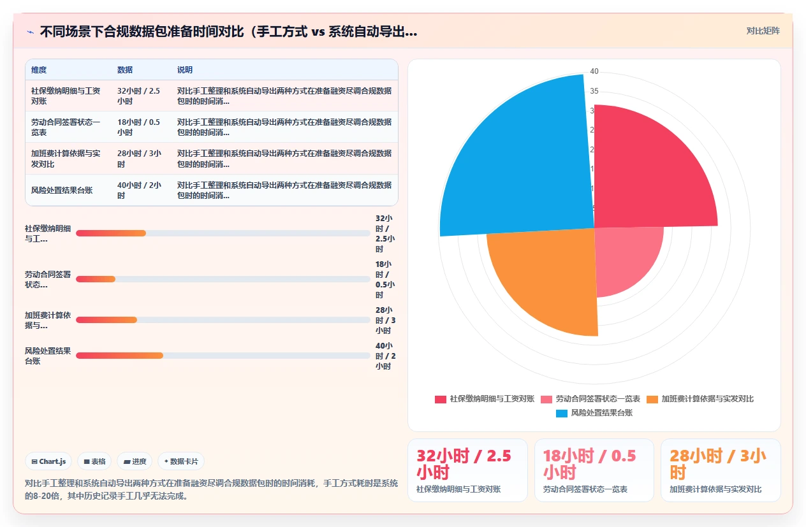Click progress bar for 劳动合同签署状态…
Image resolution: width=806 pixels, height=527 pixels.
pyautogui.click(x=223, y=279)
